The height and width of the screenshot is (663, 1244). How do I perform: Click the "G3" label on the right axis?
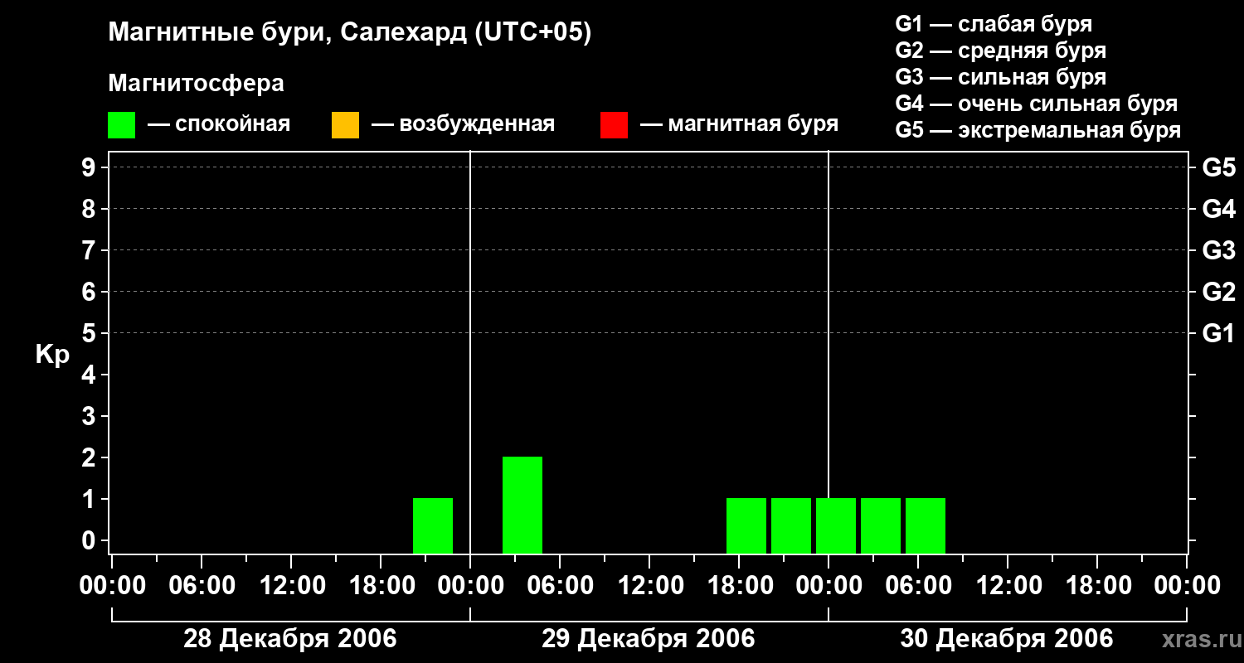coord(1219,250)
